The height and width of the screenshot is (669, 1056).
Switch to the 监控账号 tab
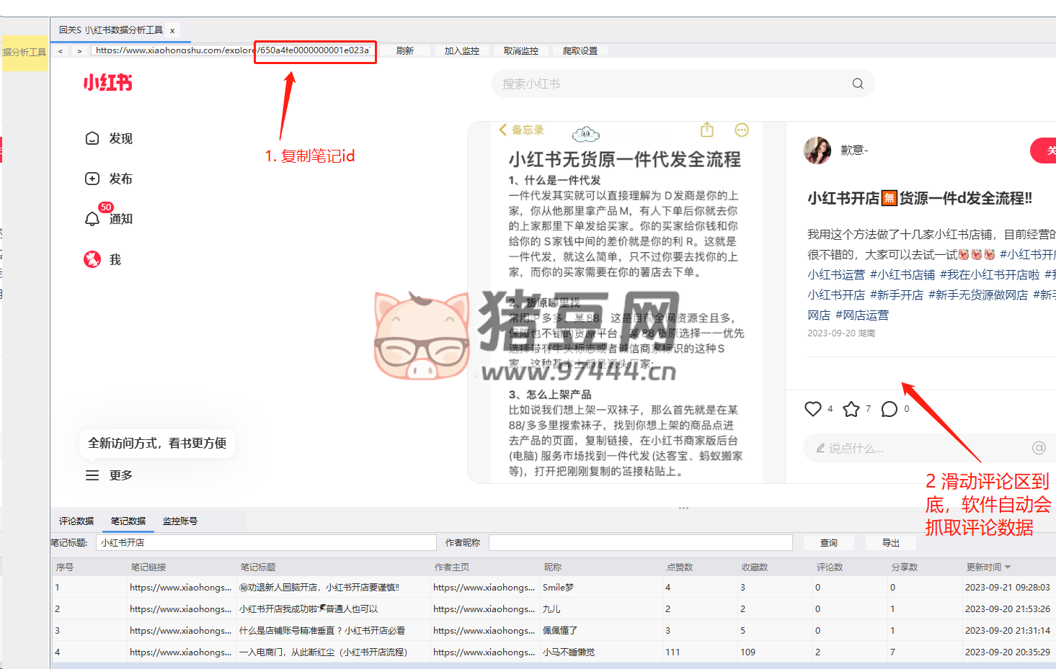point(179,521)
